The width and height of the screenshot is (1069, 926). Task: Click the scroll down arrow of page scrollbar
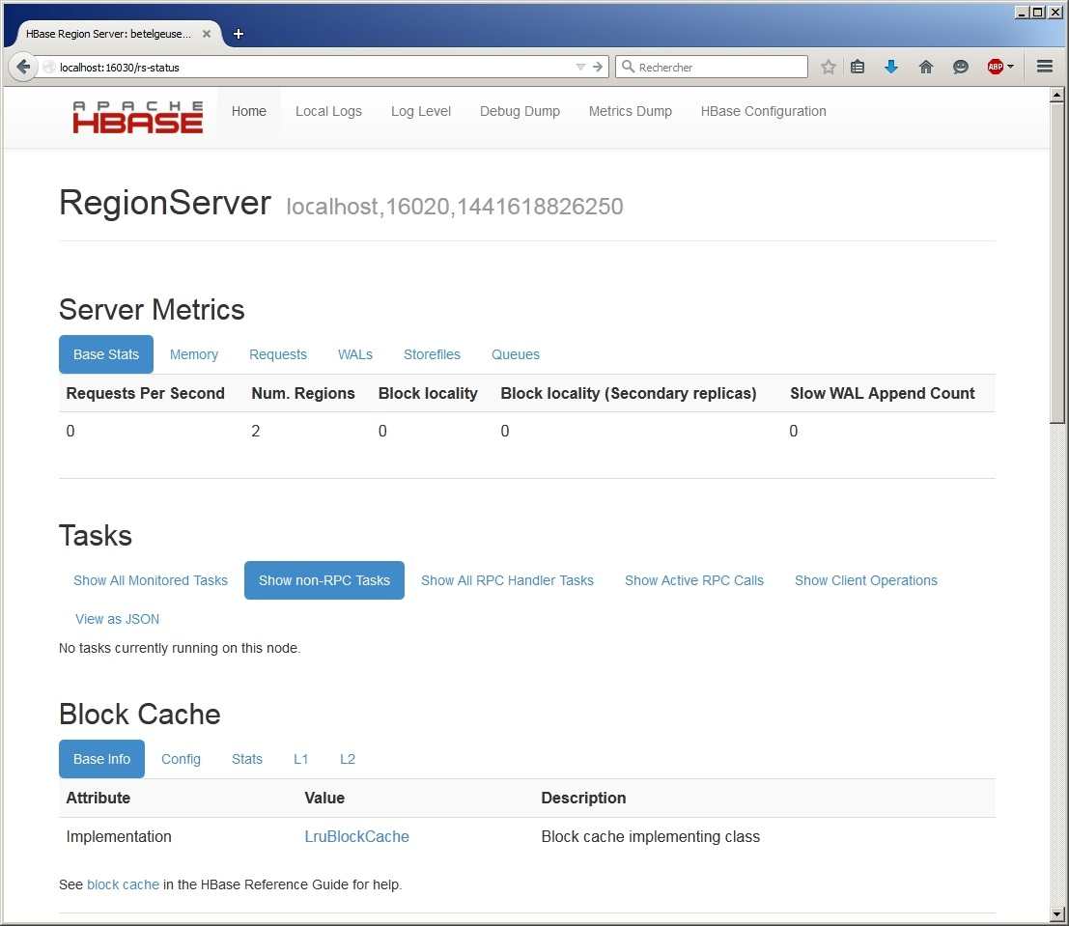pos(1057,912)
